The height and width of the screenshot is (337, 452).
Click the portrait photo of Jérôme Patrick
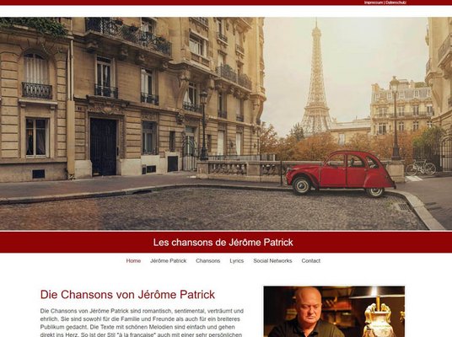pos(334,312)
